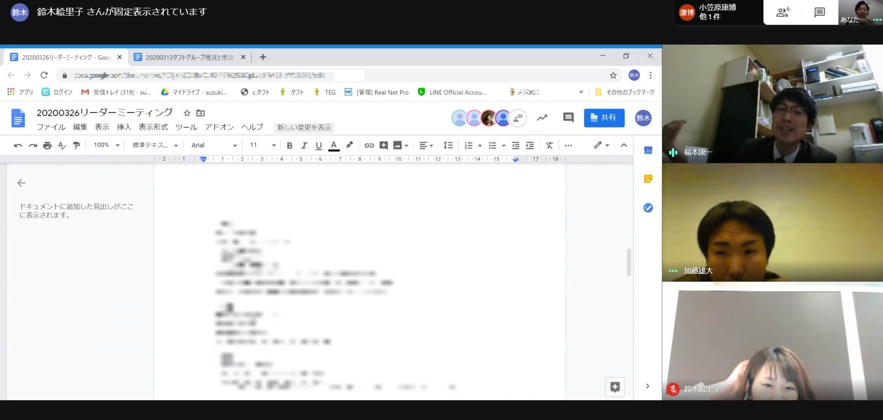Open the Arial font dropdown
Viewport: 883px width, 420px height.
(214, 145)
